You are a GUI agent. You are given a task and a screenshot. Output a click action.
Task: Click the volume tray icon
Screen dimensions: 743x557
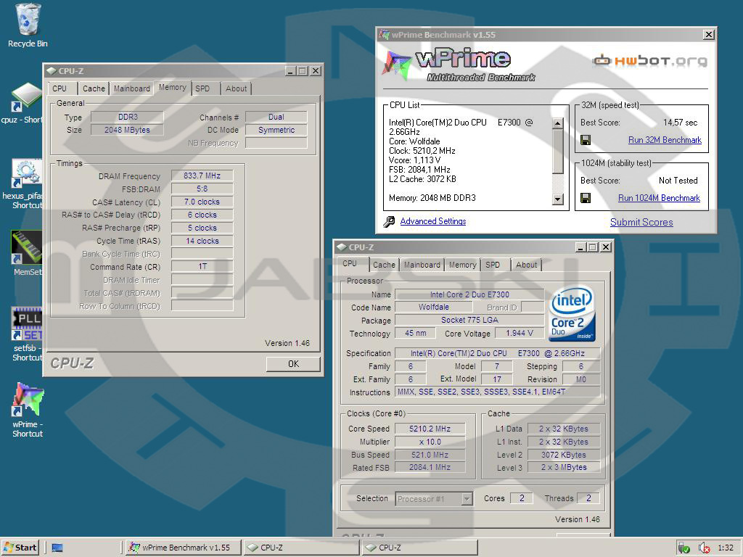tap(704, 548)
